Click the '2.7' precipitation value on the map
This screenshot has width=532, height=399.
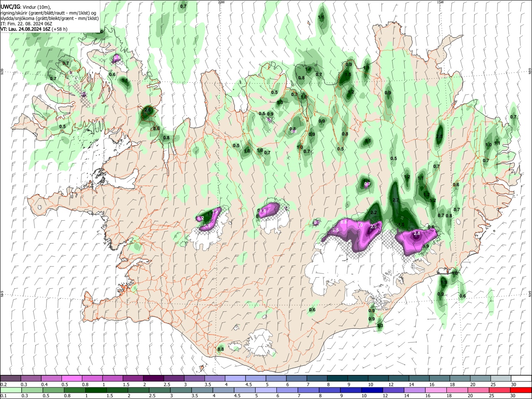[x=396, y=200]
